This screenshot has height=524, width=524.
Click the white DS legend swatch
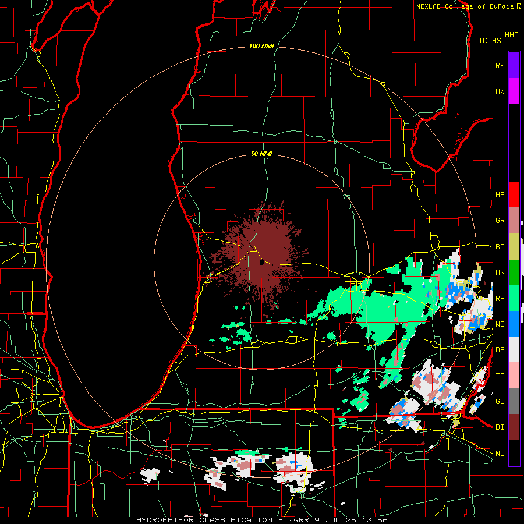514,349
